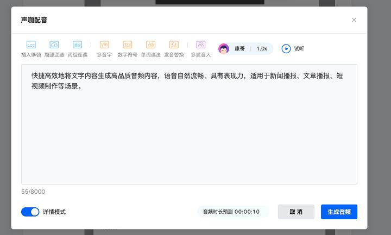Image resolution: width=391 pixels, height=235 pixels.
Task: Click inside the dubbing text area
Action: tap(189, 124)
